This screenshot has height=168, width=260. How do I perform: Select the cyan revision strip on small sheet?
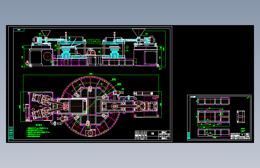(x=189, y=136)
